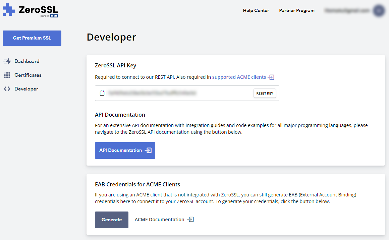Image resolution: width=389 pixels, height=240 pixels.
Task: Select Certificates in the left sidebar
Action: pos(28,75)
